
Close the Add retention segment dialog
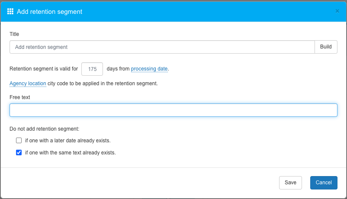pyautogui.click(x=337, y=11)
